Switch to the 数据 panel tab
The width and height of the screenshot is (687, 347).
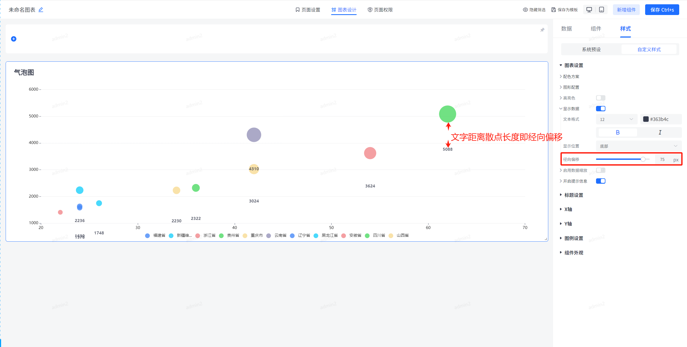(567, 29)
